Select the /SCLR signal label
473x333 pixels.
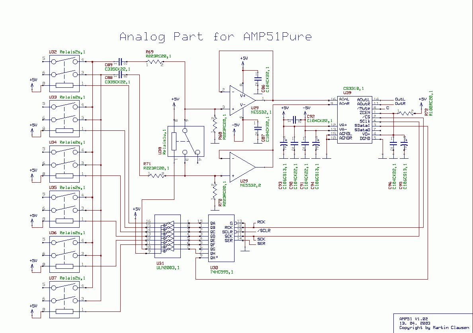click(x=264, y=231)
